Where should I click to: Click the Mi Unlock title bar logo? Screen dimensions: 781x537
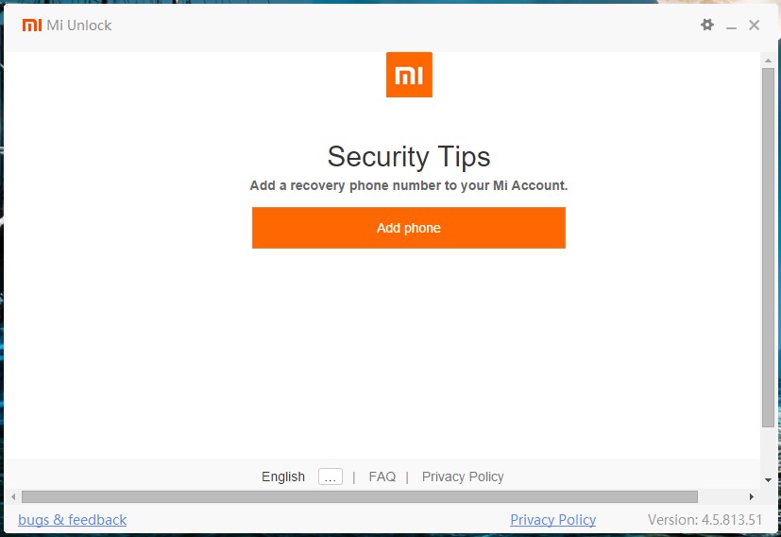(32, 26)
